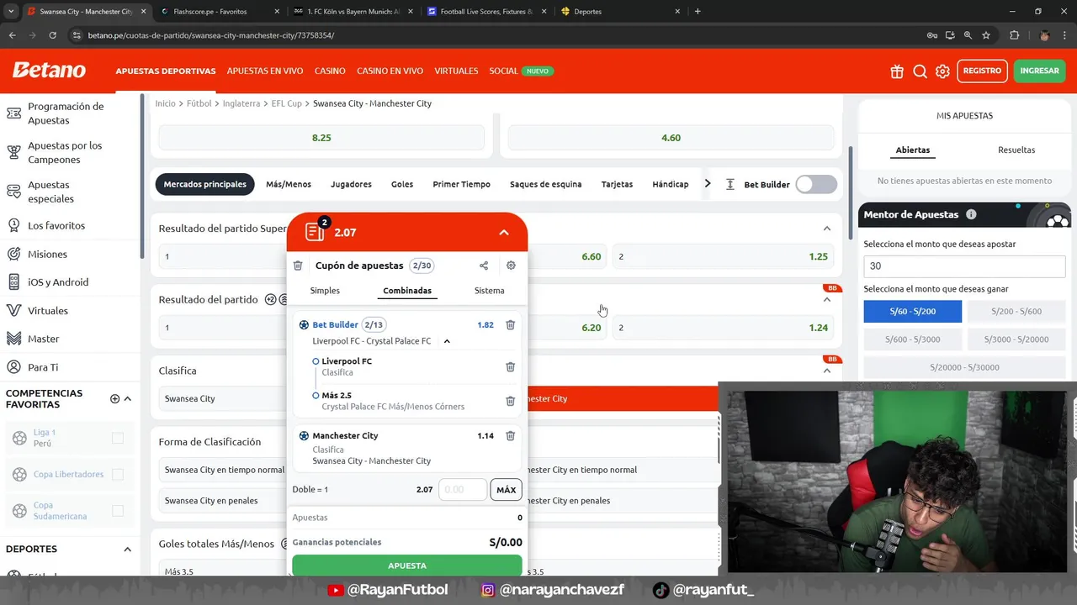
Task: Open Master sidebar item
Action: (x=43, y=339)
